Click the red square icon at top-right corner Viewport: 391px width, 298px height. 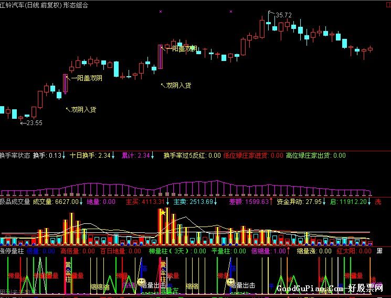point(388,5)
